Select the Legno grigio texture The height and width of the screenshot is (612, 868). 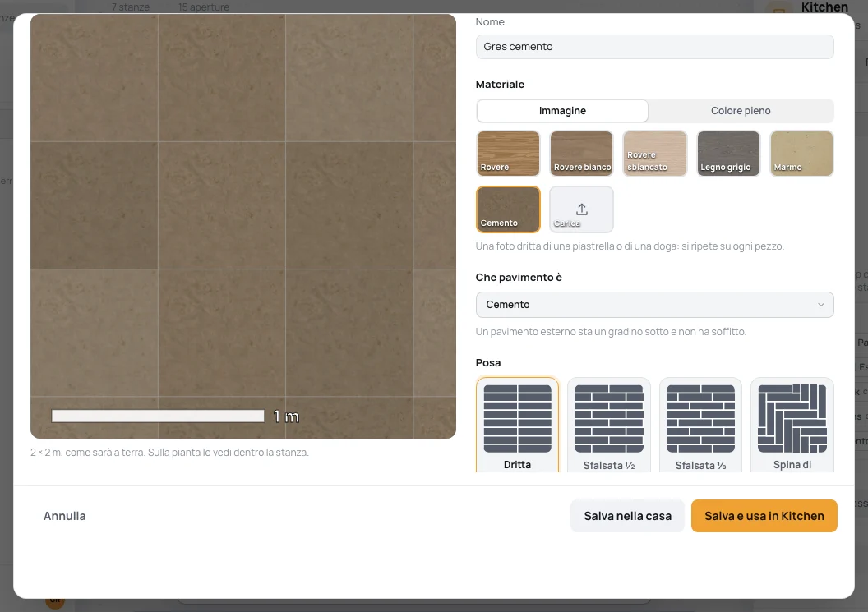pyautogui.click(x=728, y=154)
